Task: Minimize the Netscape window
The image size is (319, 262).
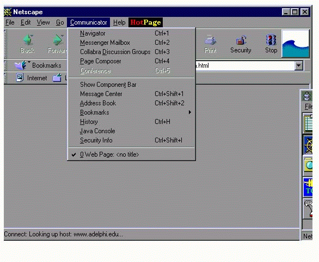Action: coord(286,12)
